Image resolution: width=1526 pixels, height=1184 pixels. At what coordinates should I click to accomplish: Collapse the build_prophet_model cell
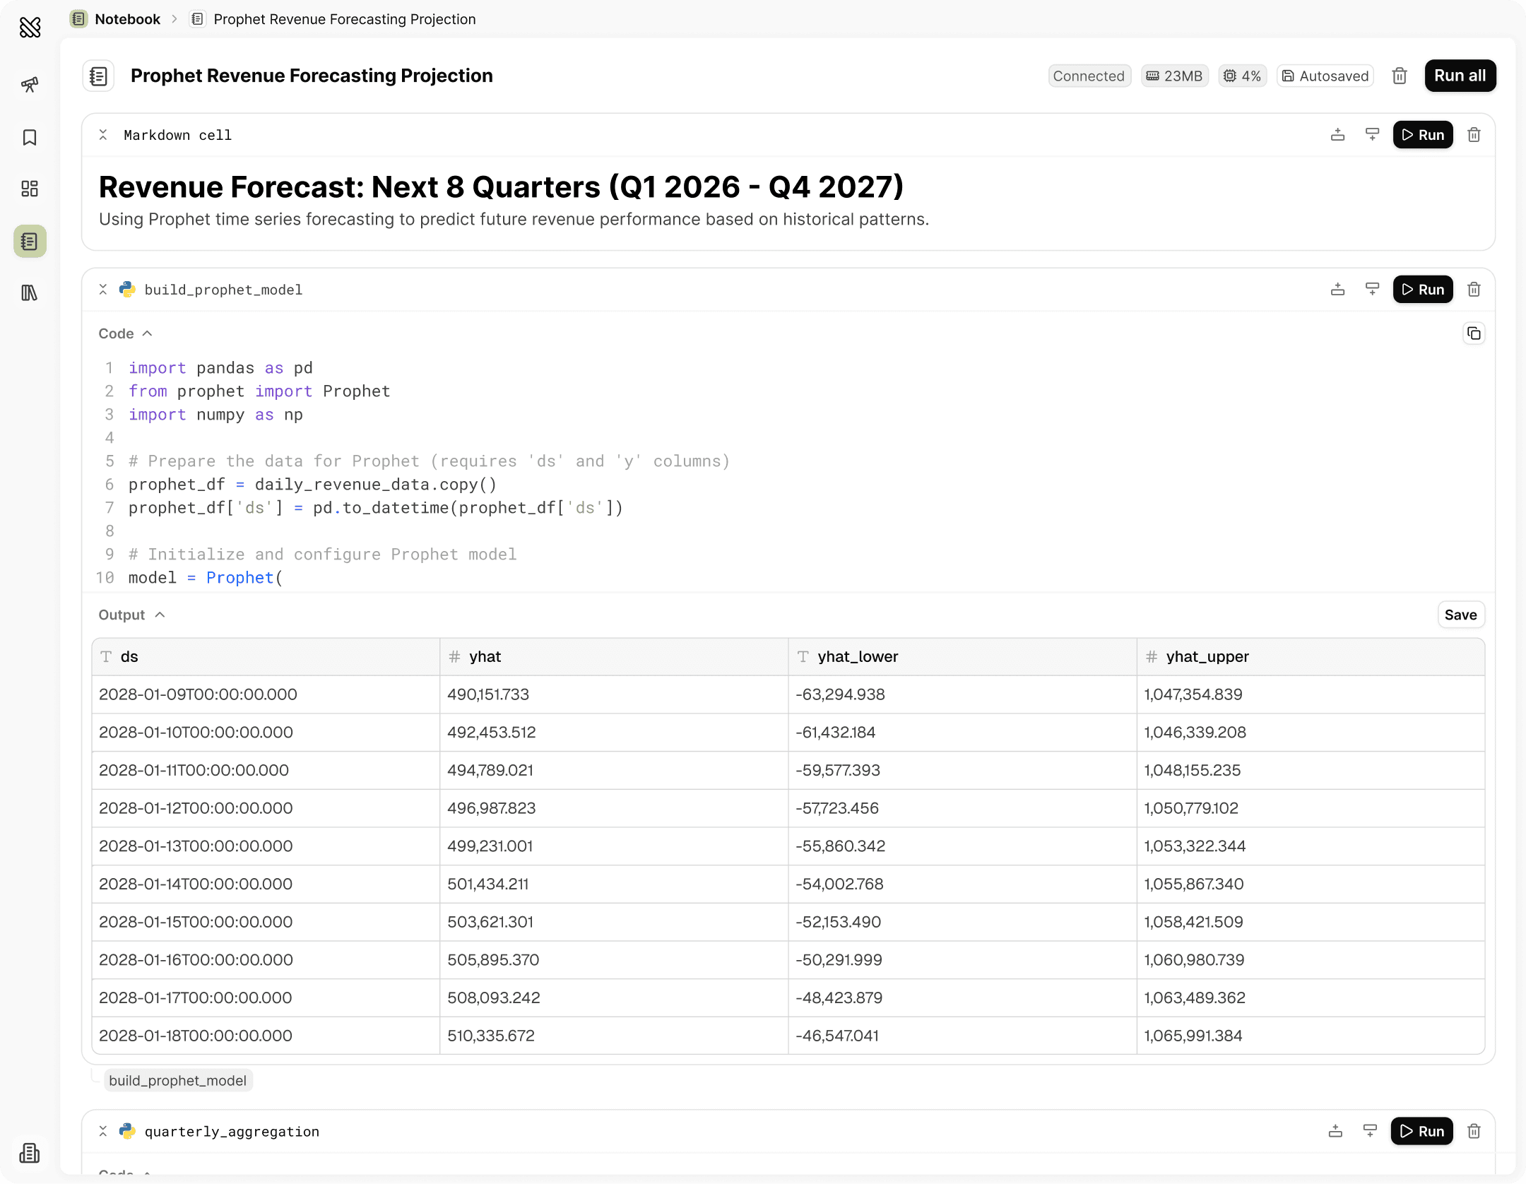[103, 290]
